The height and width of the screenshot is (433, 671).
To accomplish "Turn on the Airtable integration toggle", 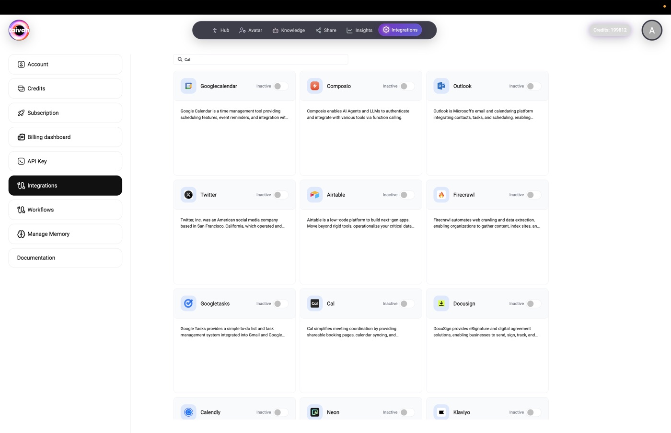I will [407, 195].
